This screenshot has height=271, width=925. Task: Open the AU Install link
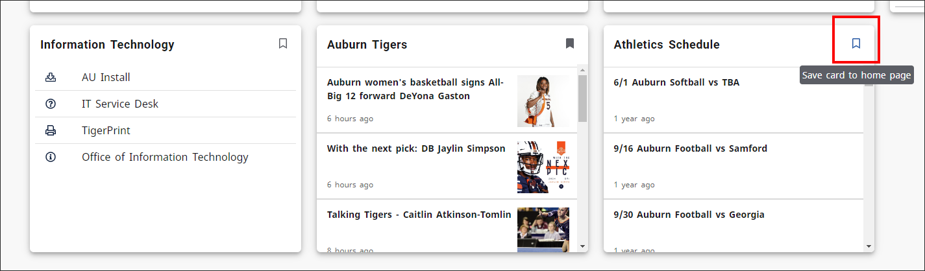point(106,77)
